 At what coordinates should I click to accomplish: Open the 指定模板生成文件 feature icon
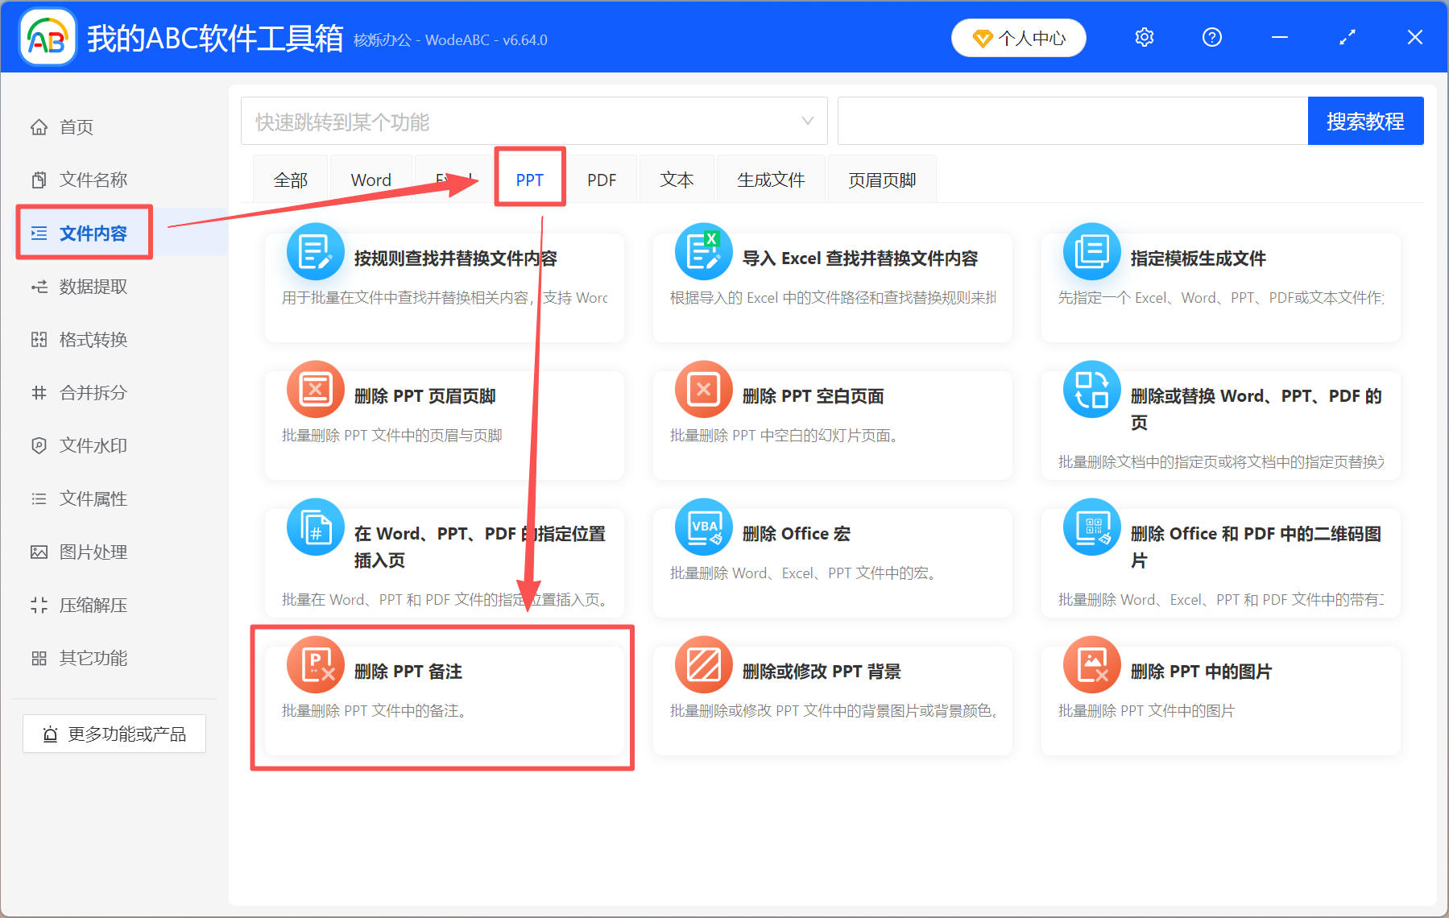[x=1091, y=252]
